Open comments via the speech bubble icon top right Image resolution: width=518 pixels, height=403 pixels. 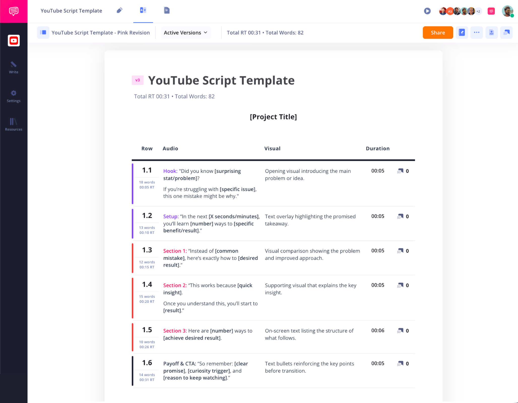[x=506, y=33]
